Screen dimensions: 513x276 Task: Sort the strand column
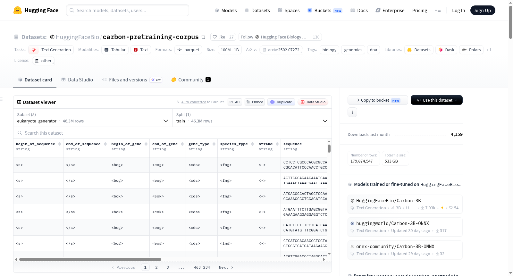[x=277, y=144]
